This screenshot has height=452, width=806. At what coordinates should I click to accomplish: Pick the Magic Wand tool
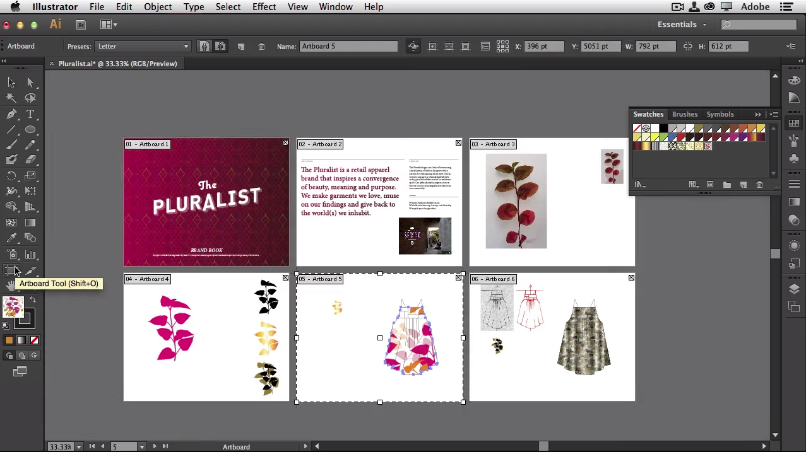11,98
